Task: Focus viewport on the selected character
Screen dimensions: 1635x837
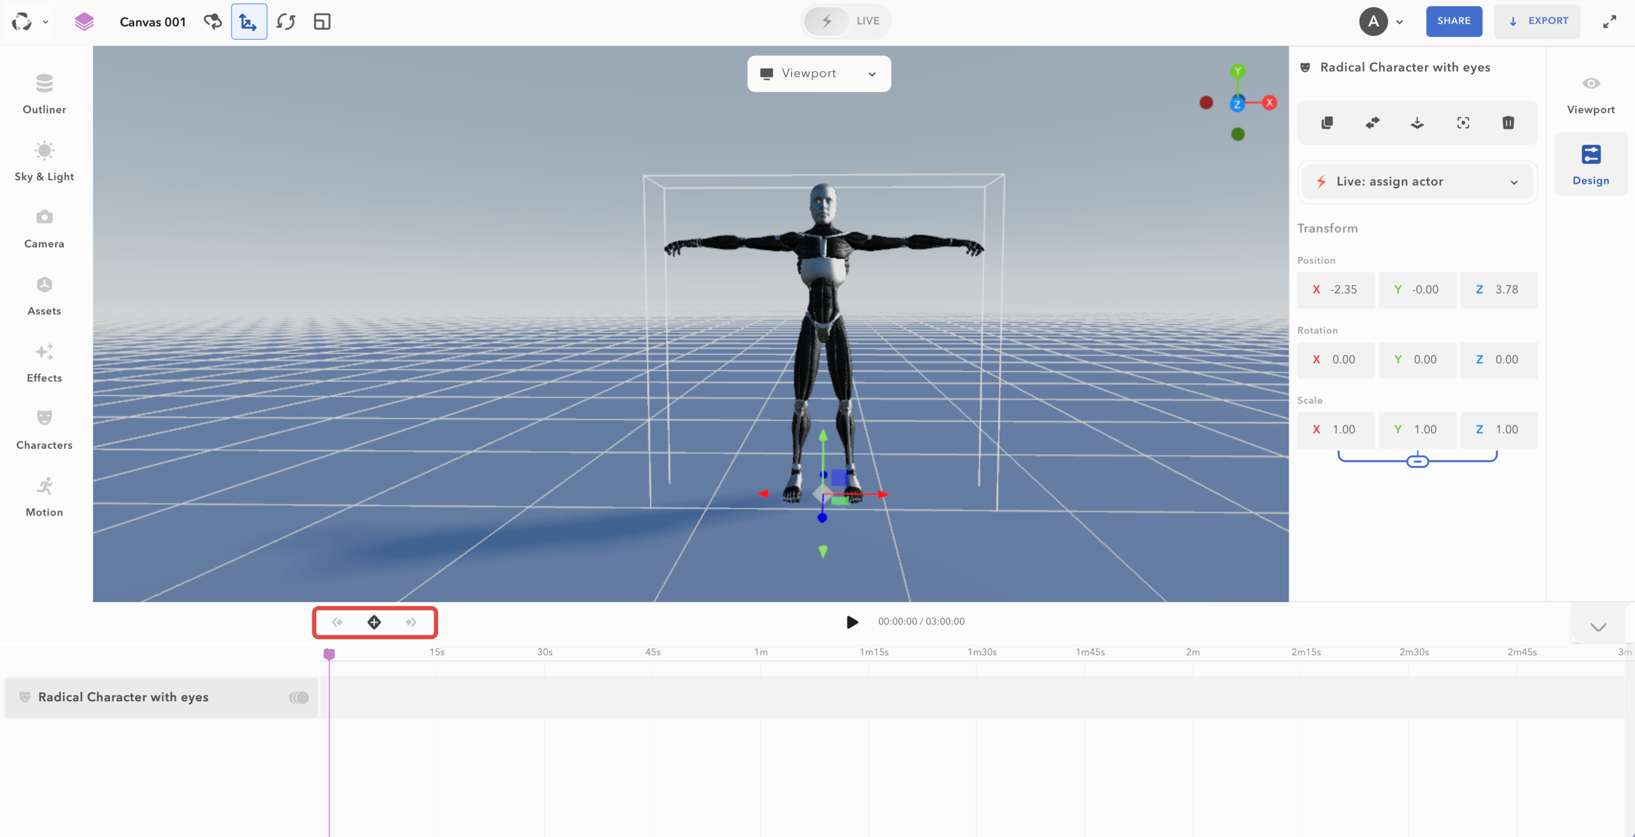Action: click(x=1463, y=123)
